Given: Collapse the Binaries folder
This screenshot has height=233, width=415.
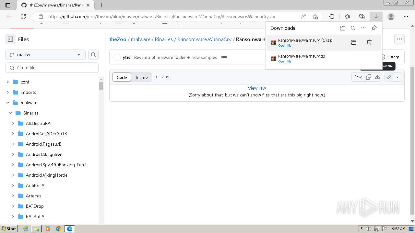Looking at the screenshot, I should coord(10,113).
